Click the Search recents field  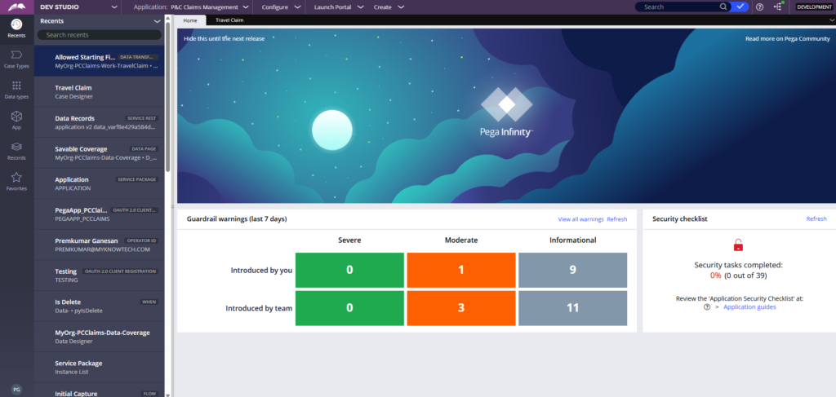pyautogui.click(x=99, y=34)
